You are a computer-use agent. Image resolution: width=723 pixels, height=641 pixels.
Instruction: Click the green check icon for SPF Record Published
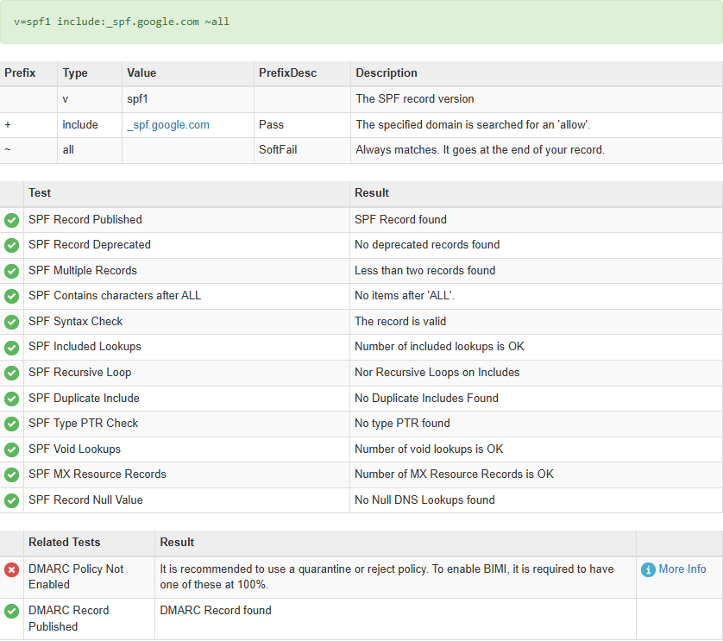coord(11,220)
